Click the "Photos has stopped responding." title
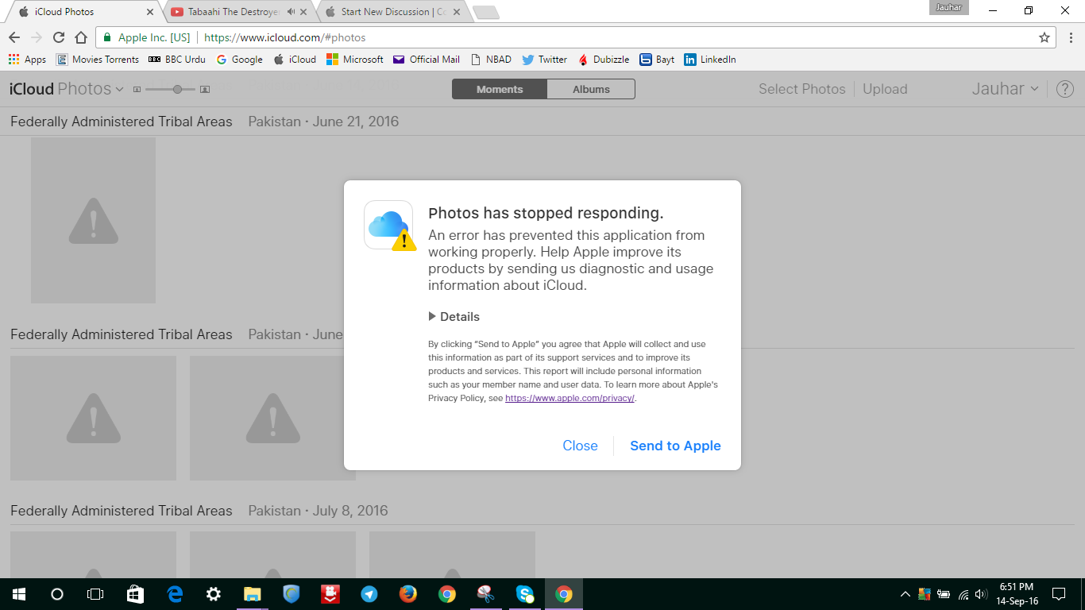This screenshot has width=1085, height=610. click(546, 213)
